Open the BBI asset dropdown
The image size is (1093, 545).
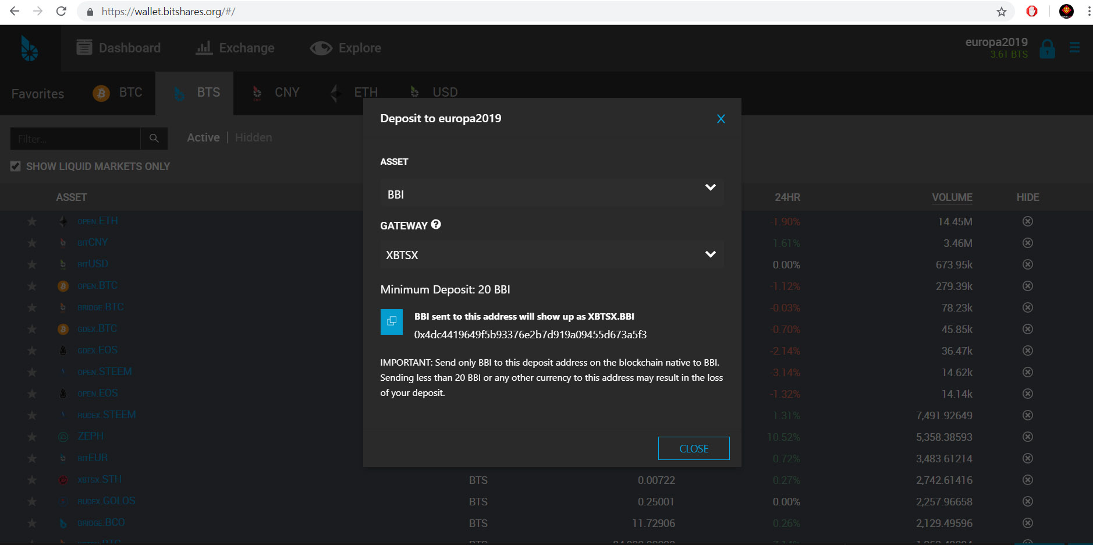tap(552, 193)
